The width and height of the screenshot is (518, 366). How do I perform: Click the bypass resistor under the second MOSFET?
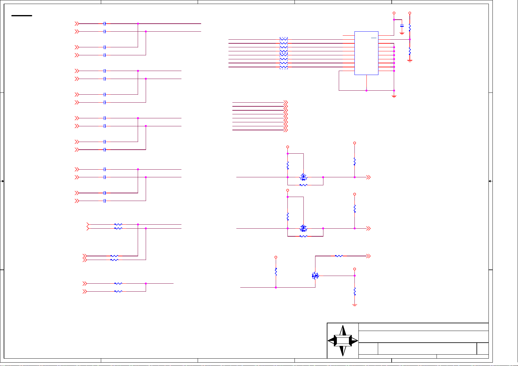(303, 236)
